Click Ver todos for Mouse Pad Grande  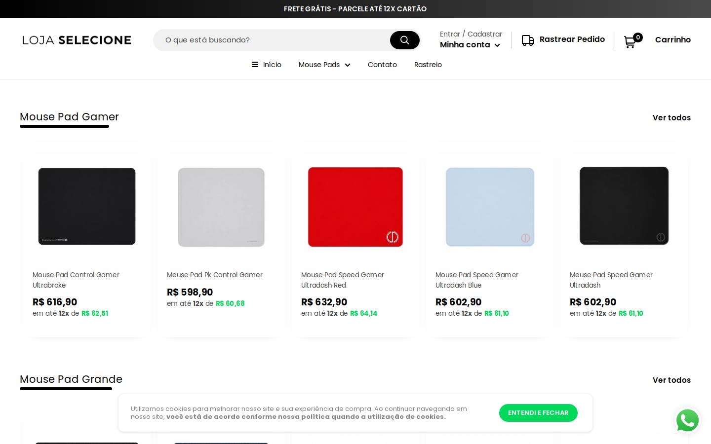(671, 380)
